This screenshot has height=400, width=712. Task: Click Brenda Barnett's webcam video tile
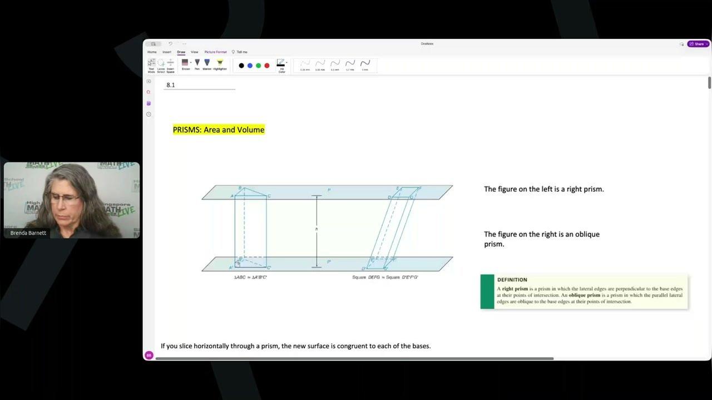click(x=72, y=200)
